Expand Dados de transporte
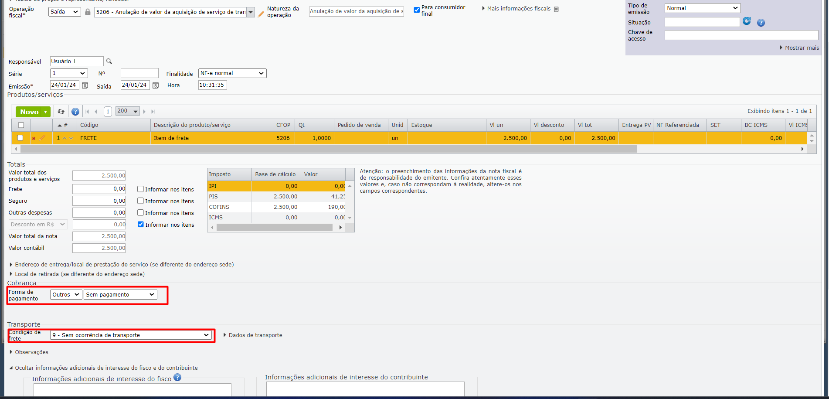Screen dimensions: 829x399 tap(253, 335)
